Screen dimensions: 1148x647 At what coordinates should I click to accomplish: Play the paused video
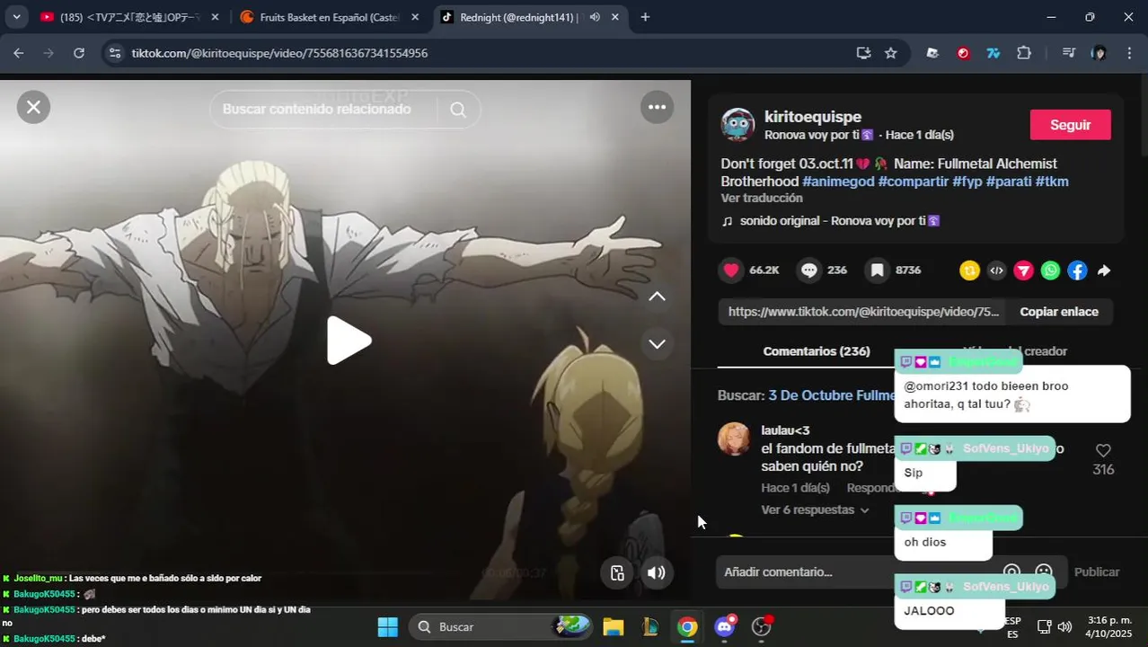349,341
